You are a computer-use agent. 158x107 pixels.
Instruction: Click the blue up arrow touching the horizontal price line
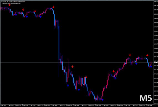pos(136,64)
